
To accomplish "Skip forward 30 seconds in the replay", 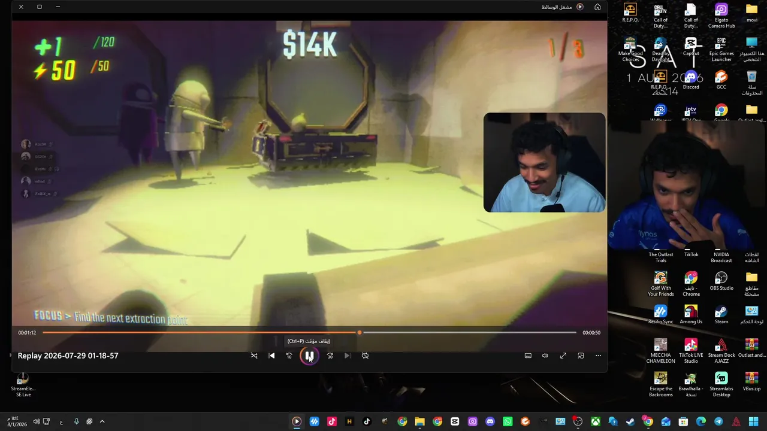I will point(330,356).
